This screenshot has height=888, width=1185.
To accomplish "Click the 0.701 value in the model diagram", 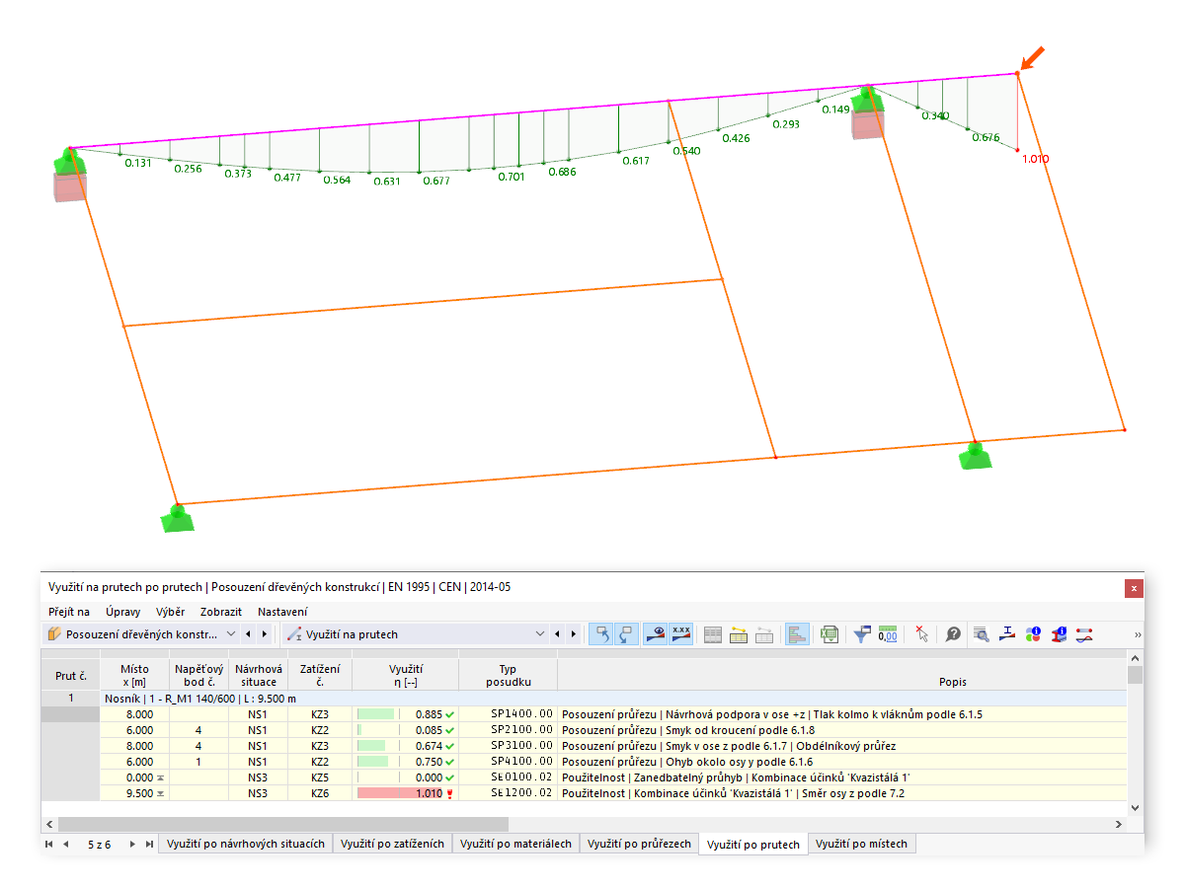I will [x=511, y=177].
